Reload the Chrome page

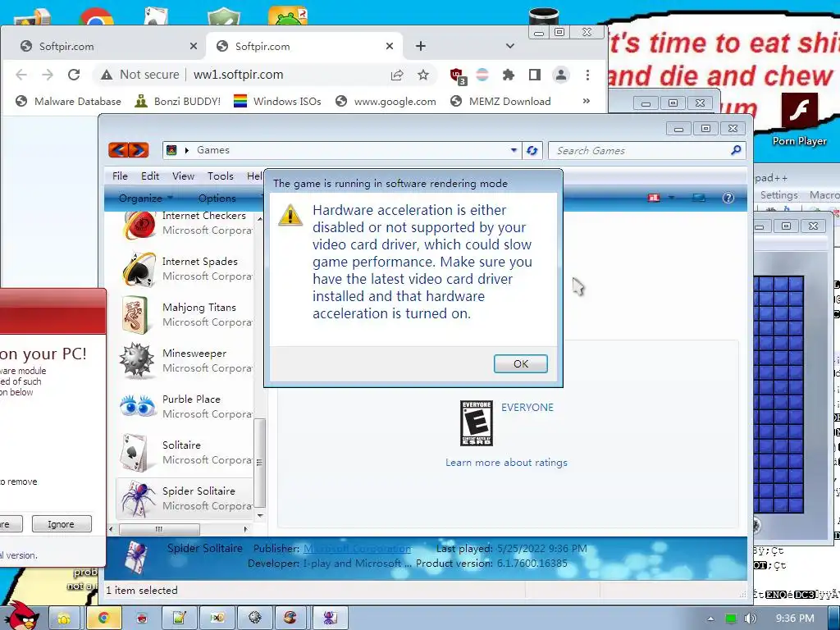coord(74,75)
